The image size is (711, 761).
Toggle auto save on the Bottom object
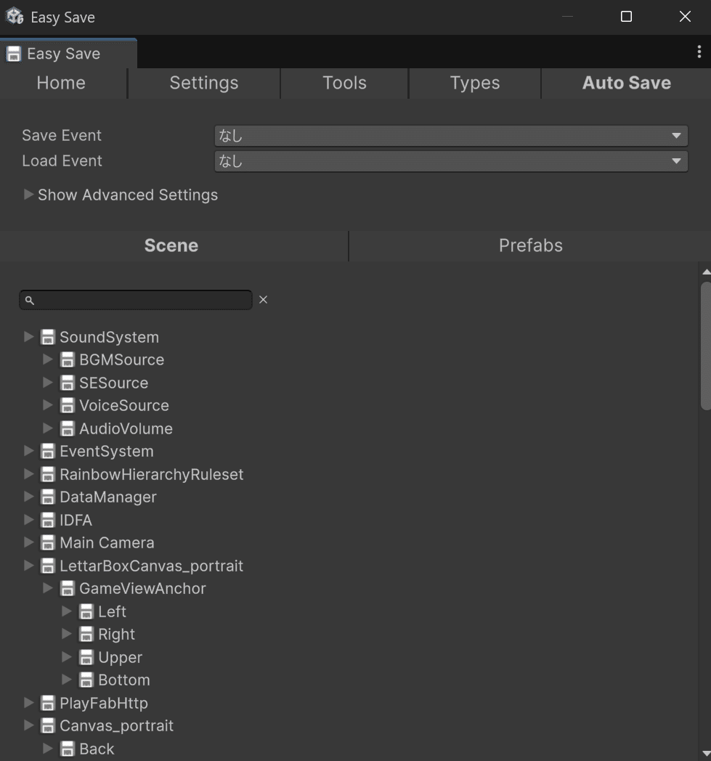click(86, 680)
